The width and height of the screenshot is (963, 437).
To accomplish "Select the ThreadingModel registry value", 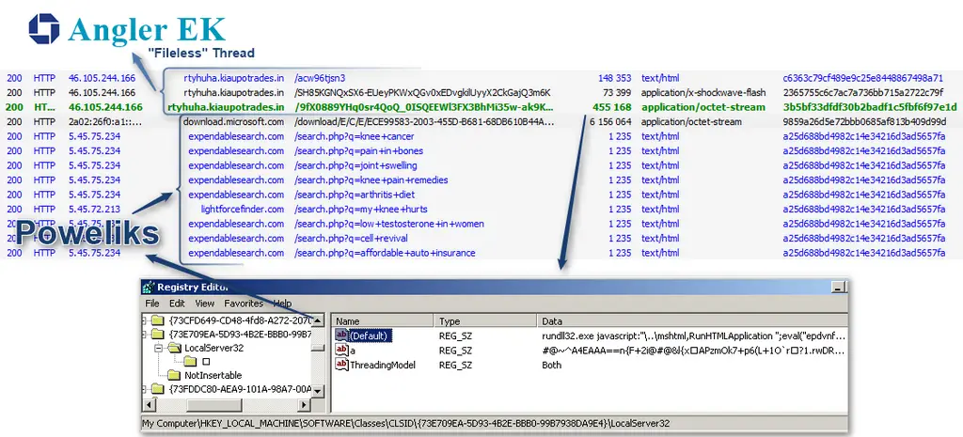I will [x=382, y=365].
